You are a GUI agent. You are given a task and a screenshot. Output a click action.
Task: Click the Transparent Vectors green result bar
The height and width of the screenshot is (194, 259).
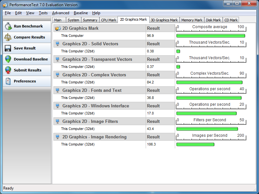(x=178, y=67)
